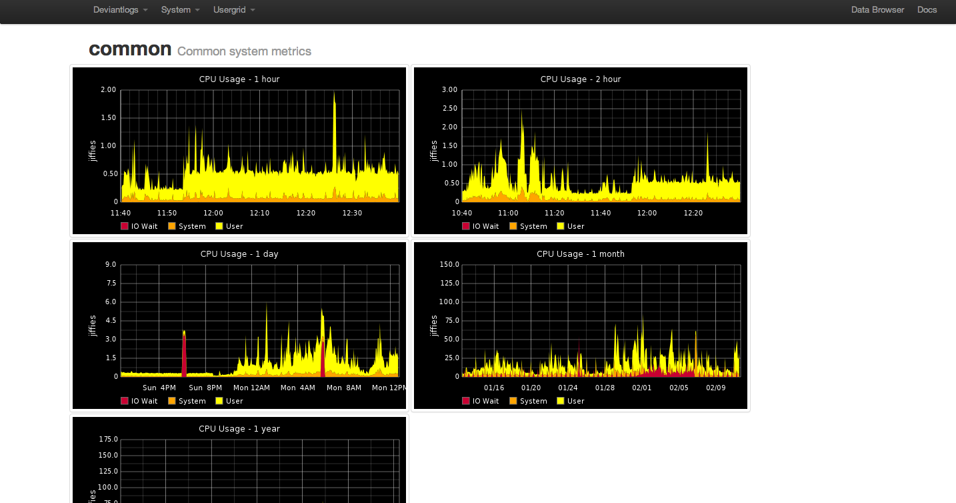The width and height of the screenshot is (956, 503).
Task: Click 'CPU Usage - 1 month' title text
Action: [581, 254]
